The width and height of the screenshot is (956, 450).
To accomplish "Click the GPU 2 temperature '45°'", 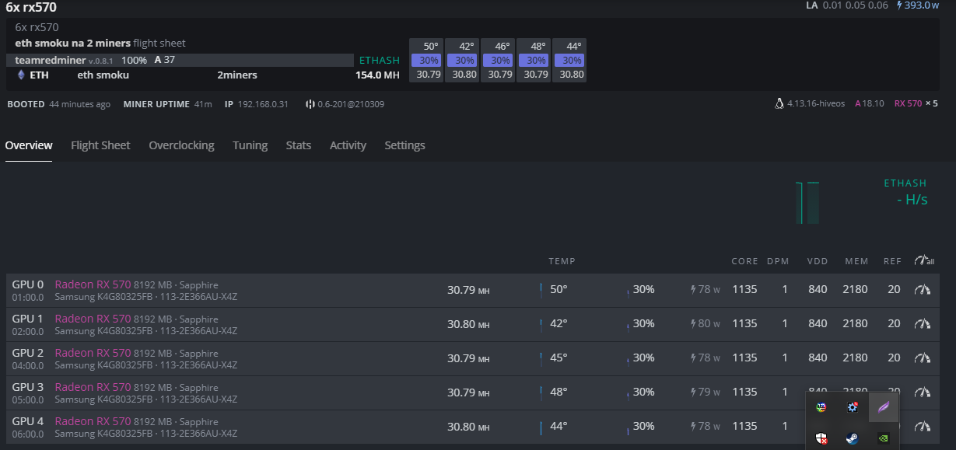I will tap(559, 358).
